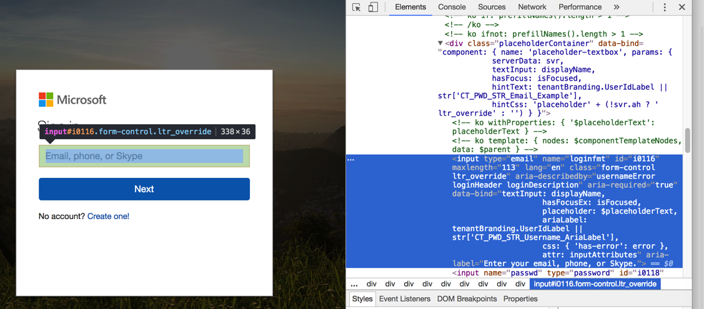Select the DOM Breakpoints subtab
The width and height of the screenshot is (704, 309).
[467, 298]
